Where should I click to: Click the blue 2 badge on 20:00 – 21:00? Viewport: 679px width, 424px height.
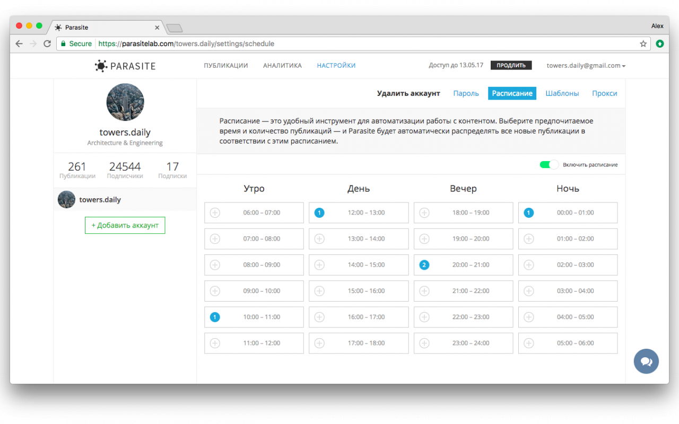(x=424, y=264)
